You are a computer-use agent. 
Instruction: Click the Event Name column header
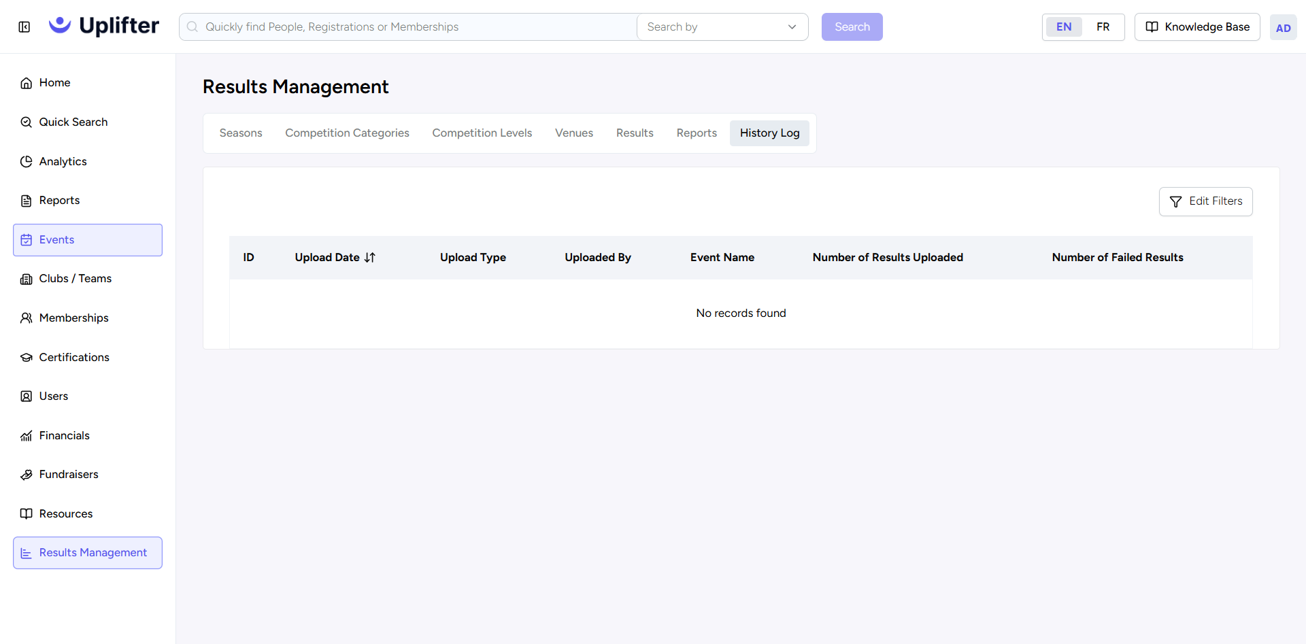[722, 258]
